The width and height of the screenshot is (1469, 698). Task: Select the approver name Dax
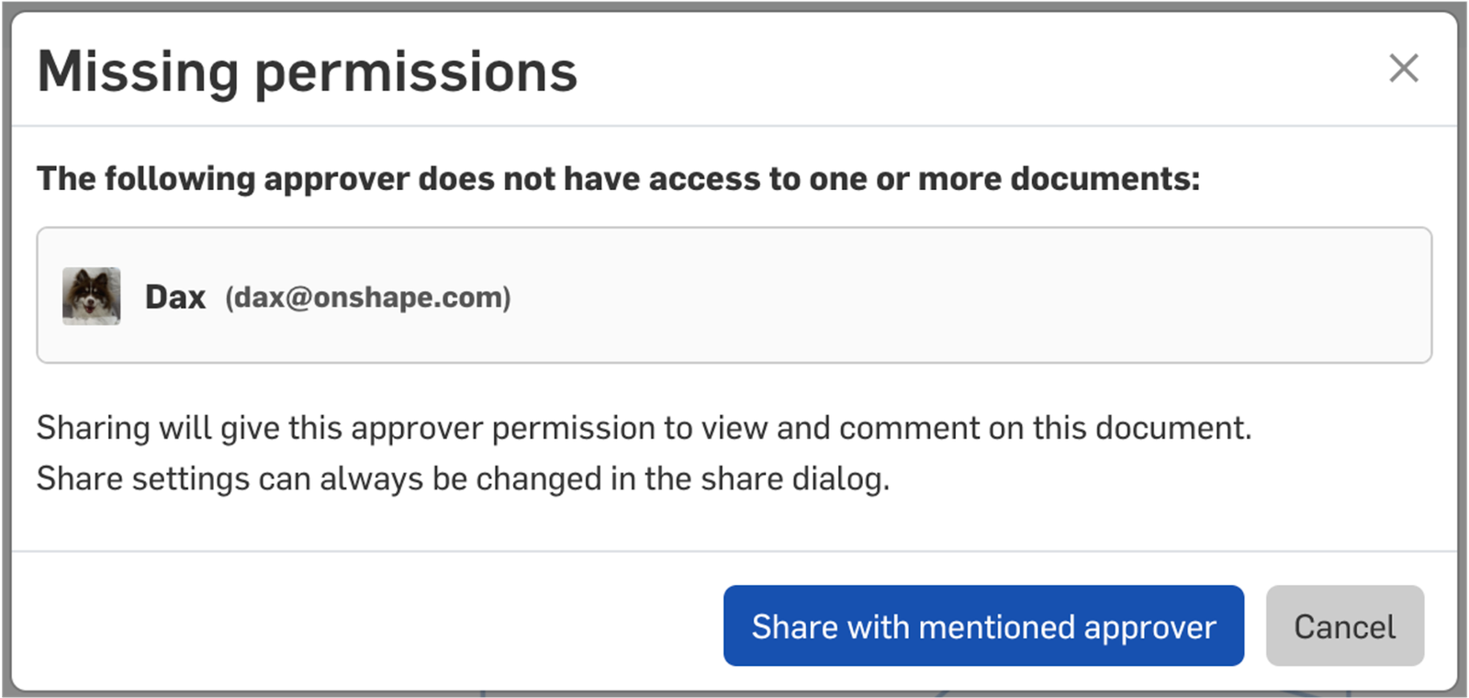click(x=174, y=297)
